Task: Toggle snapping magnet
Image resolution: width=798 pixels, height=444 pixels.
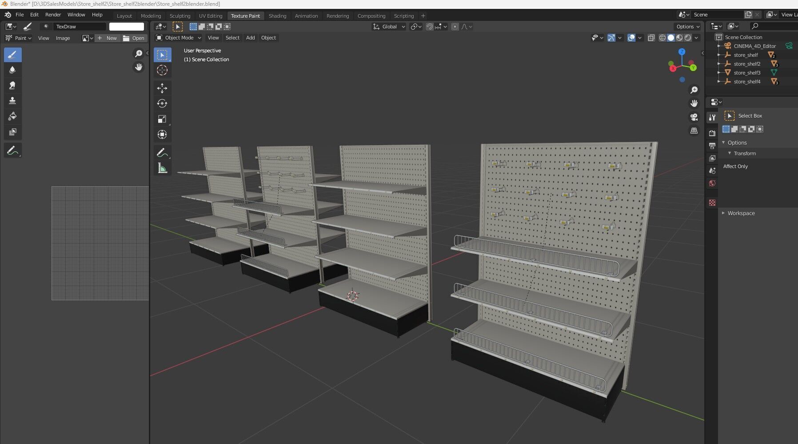Action: pyautogui.click(x=429, y=27)
